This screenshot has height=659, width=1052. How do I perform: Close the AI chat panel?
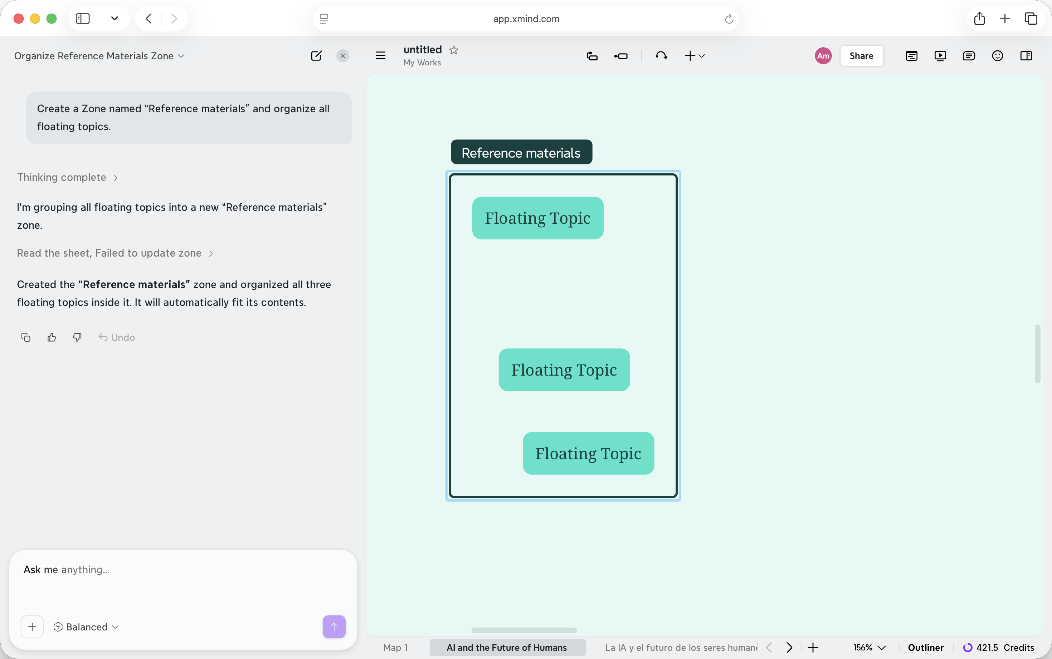tap(343, 56)
